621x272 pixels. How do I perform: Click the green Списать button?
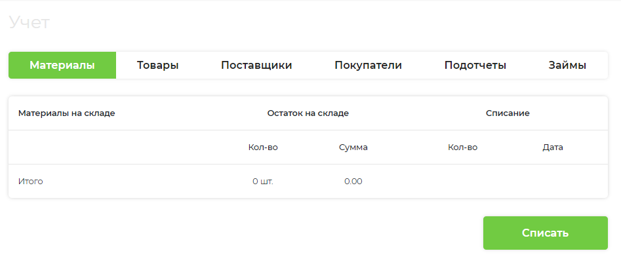click(546, 233)
